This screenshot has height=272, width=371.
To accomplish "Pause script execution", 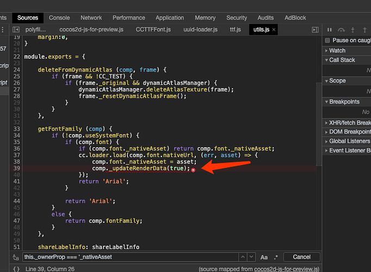I will tap(329, 30).
